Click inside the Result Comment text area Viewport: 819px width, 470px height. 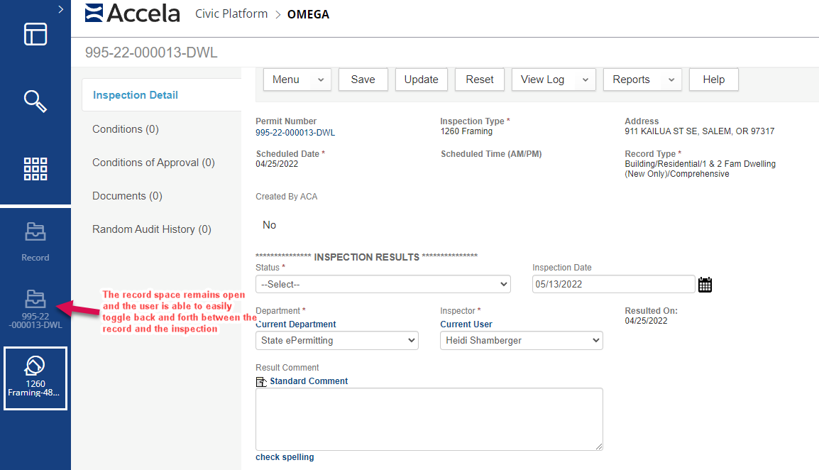[429, 419]
